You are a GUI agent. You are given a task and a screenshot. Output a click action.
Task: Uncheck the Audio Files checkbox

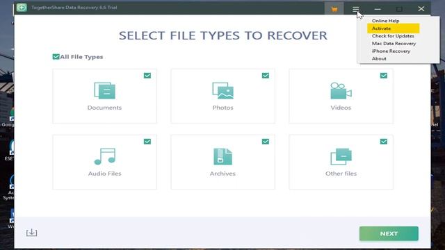tap(147, 142)
